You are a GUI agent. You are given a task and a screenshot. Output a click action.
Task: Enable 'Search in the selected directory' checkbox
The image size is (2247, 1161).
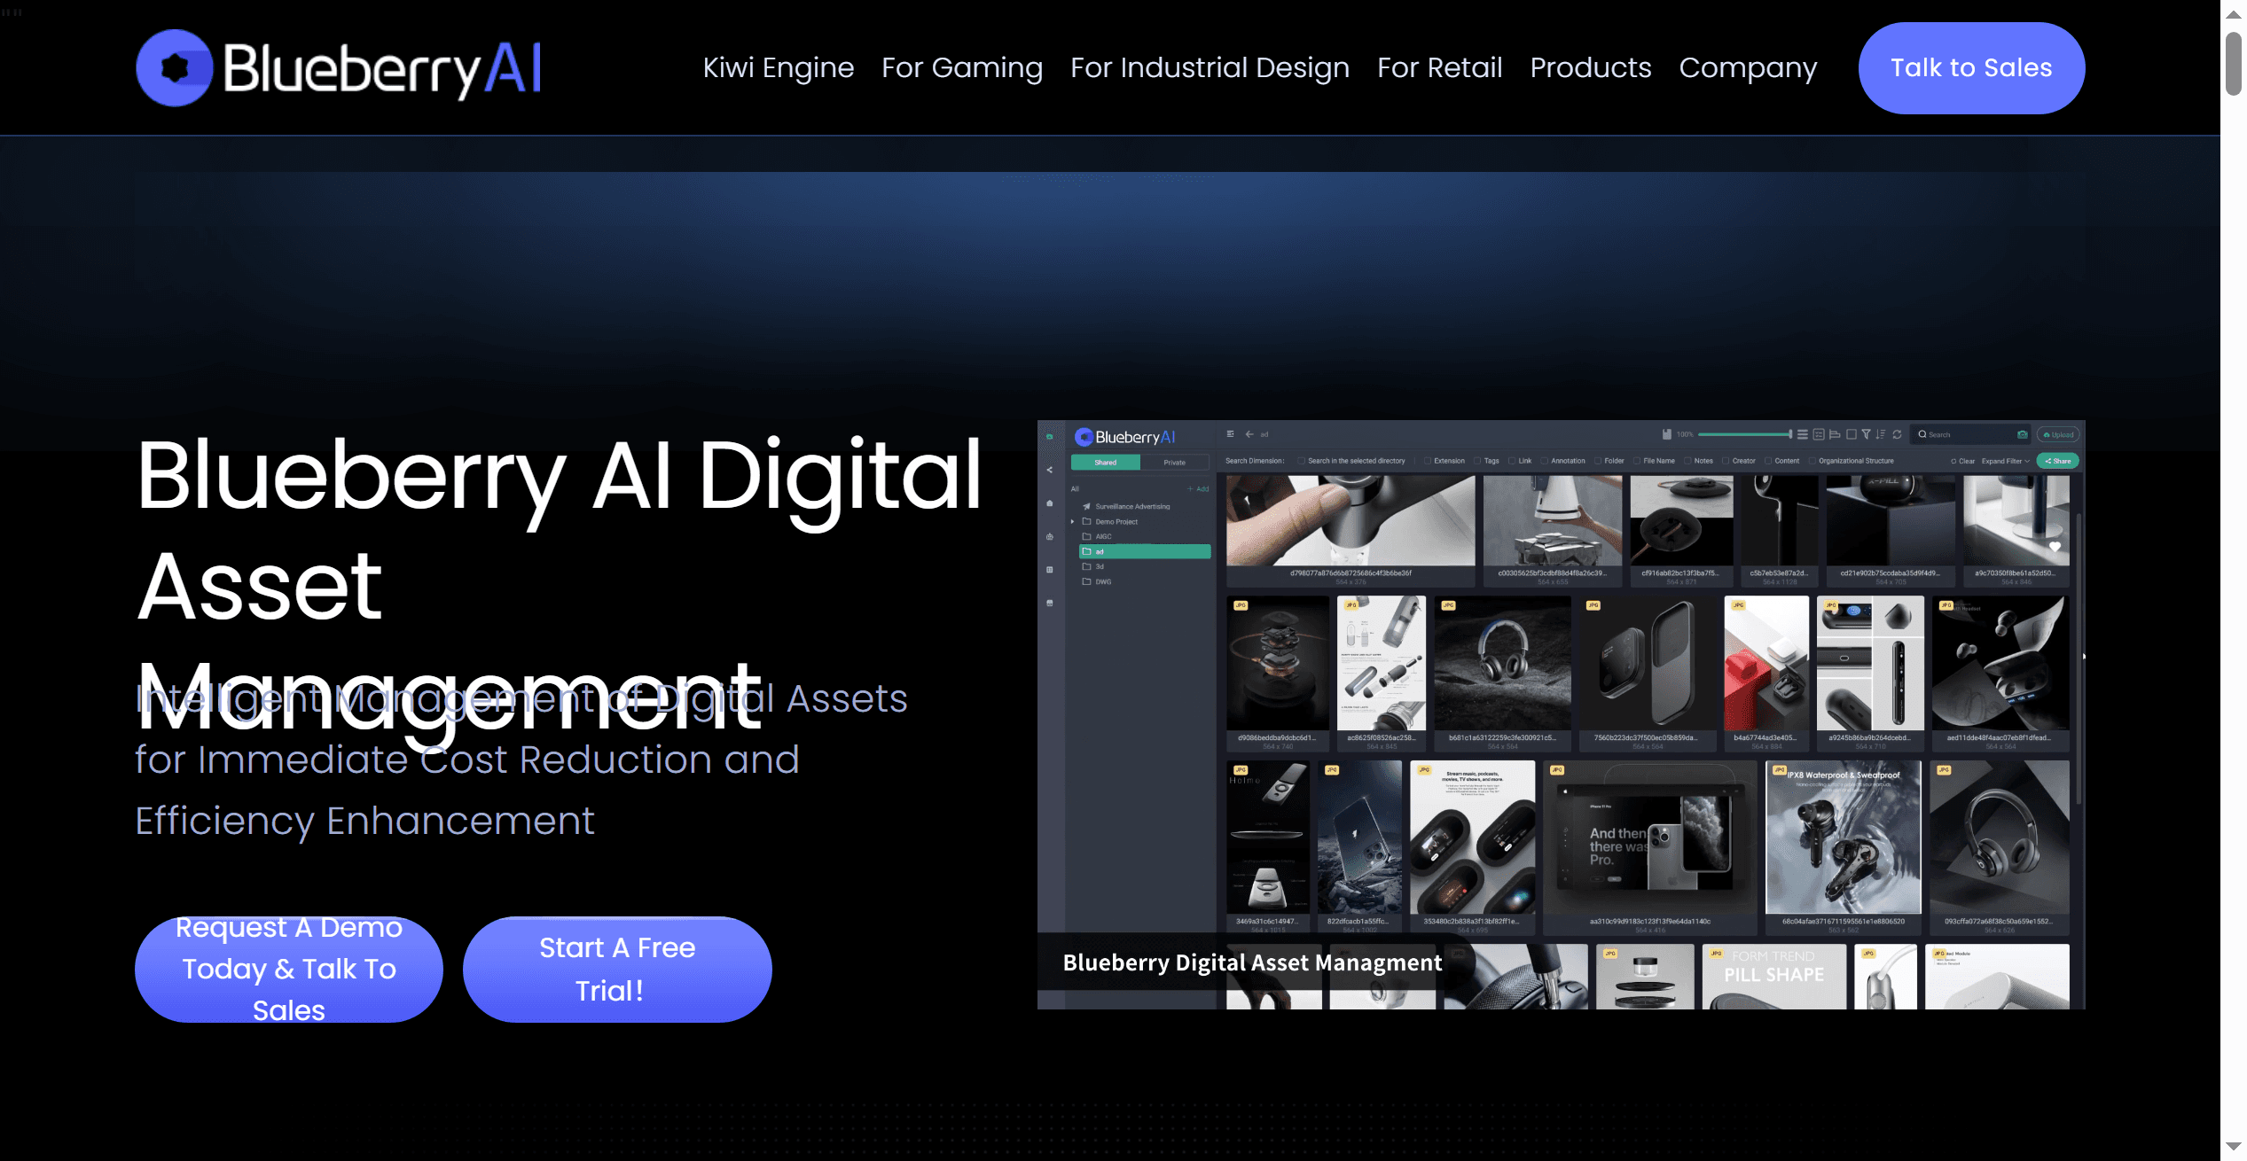click(1301, 461)
